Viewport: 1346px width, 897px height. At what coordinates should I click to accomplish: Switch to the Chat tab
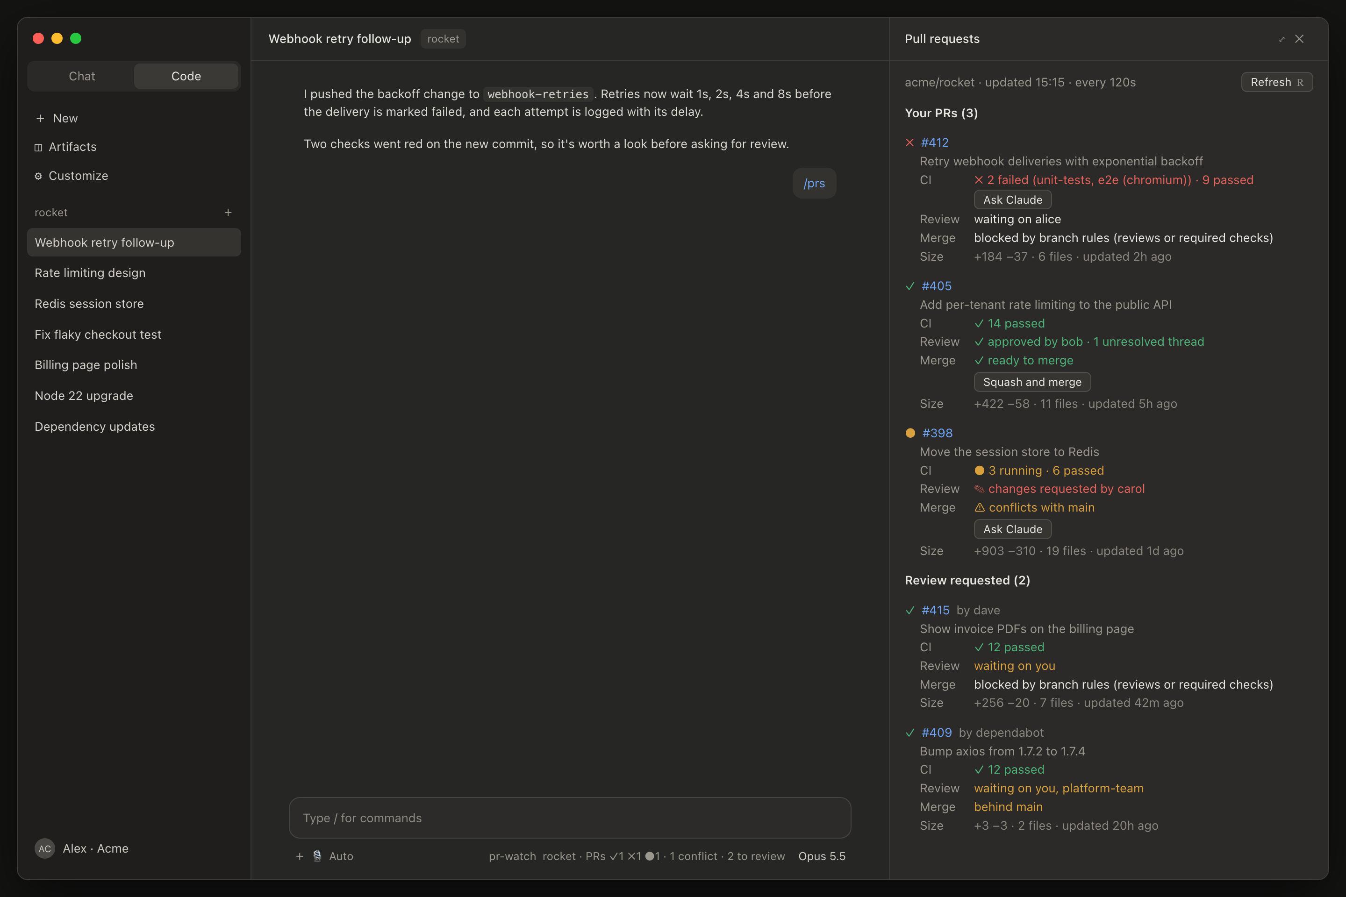click(x=82, y=76)
